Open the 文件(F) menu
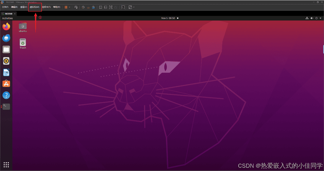The width and height of the screenshot is (324, 171). [5, 7]
